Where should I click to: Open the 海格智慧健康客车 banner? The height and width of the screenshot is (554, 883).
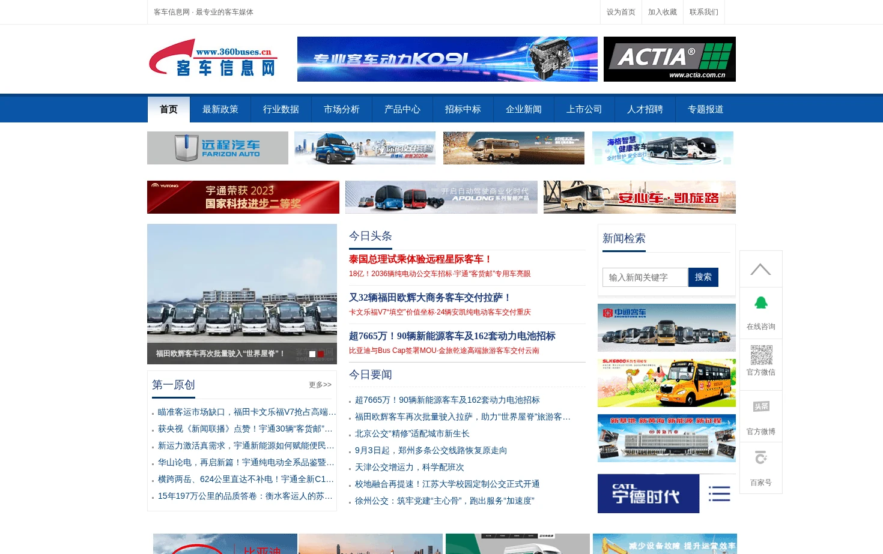663,148
